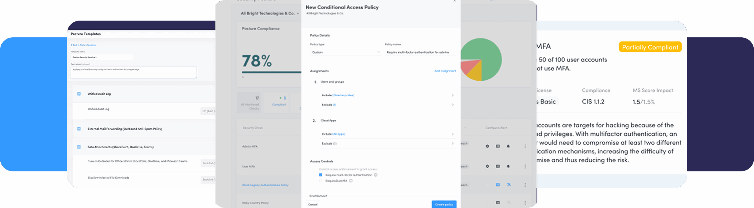This screenshot has width=754, height=208.
Task: Open All Bright Technologies & Co. tenant dropdown
Action: click(269, 14)
